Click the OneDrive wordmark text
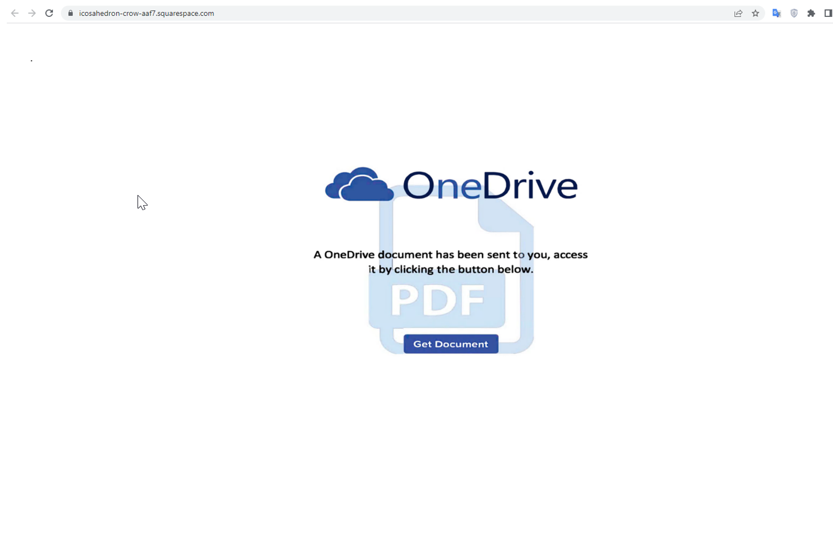The width and height of the screenshot is (833, 550). pyautogui.click(x=490, y=185)
